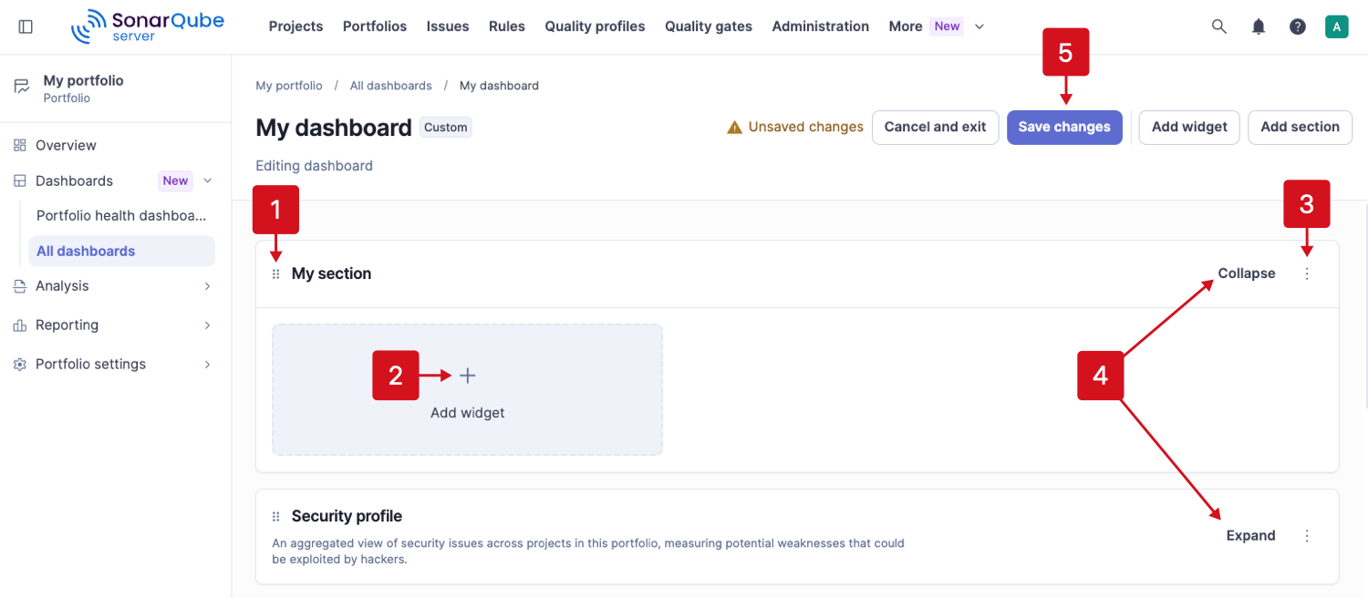Expand the Portfolio settings chevron
Image resolution: width=1368 pixels, height=598 pixels.
[x=207, y=365]
